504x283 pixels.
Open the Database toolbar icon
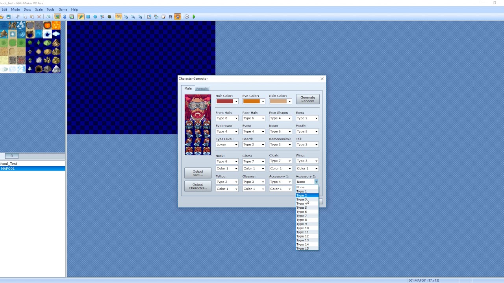point(149,17)
